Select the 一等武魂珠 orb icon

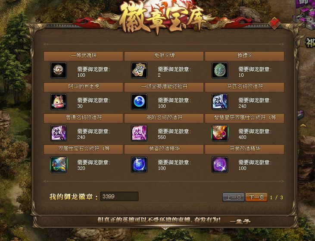pos(59,70)
